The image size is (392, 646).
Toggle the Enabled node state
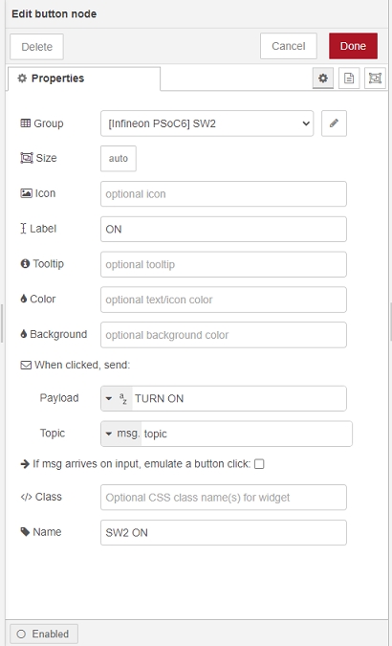click(44, 634)
